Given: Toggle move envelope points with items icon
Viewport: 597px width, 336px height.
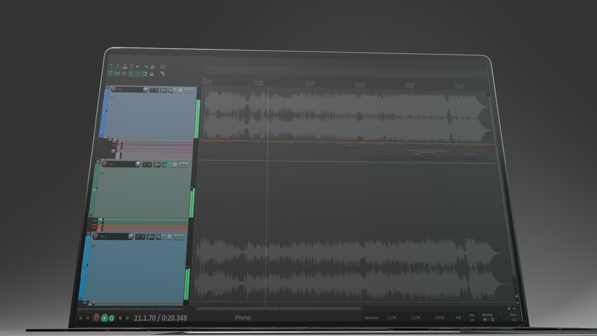Looking at the screenshot, I should coord(131,74).
